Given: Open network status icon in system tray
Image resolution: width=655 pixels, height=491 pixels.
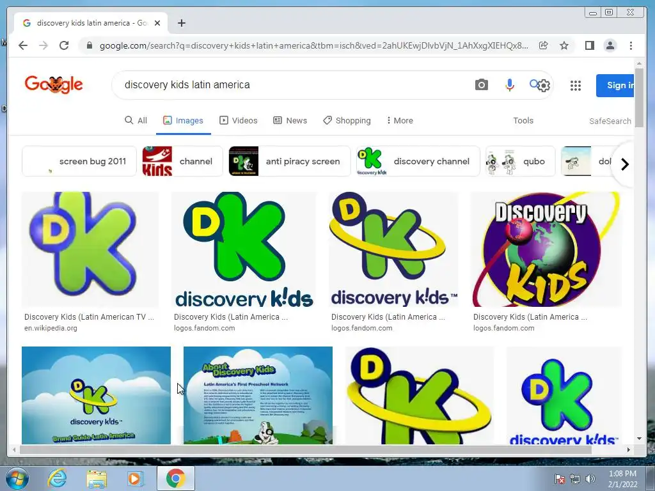Looking at the screenshot, I should 575,479.
